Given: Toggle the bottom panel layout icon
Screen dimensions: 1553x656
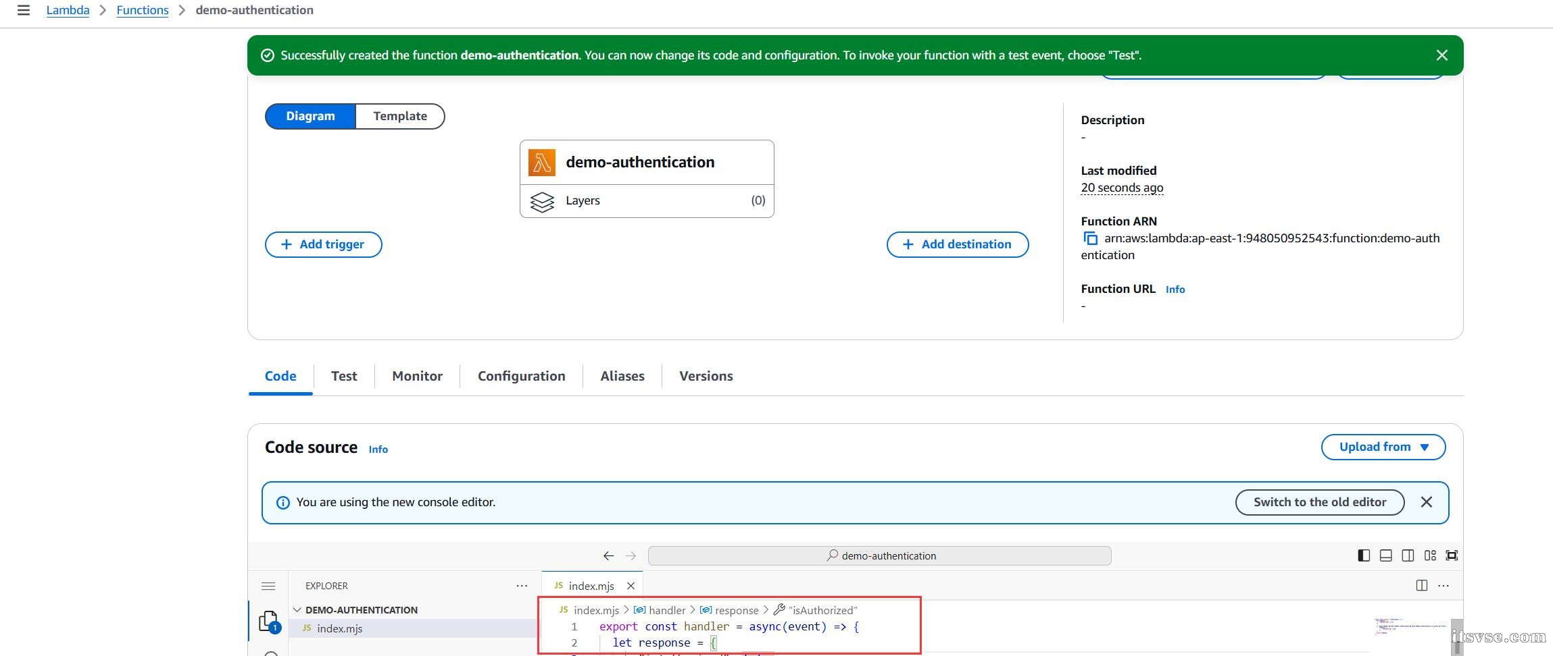Looking at the screenshot, I should 1385,555.
